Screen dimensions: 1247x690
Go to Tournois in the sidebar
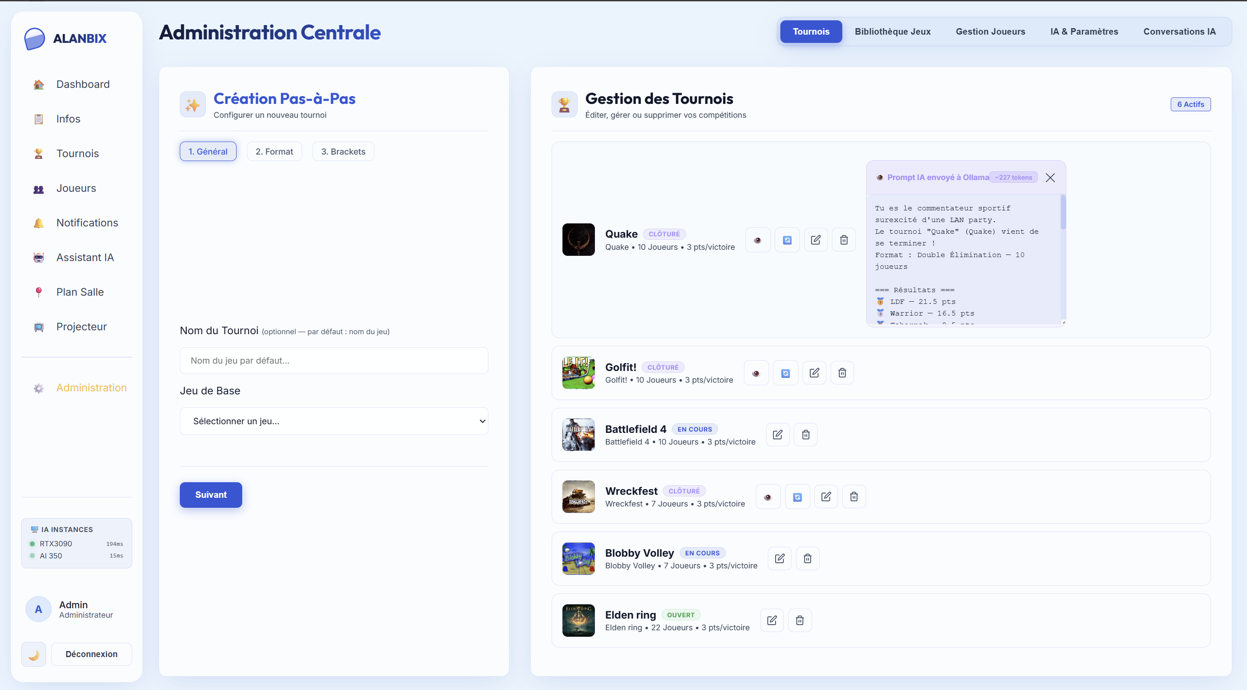[77, 153]
